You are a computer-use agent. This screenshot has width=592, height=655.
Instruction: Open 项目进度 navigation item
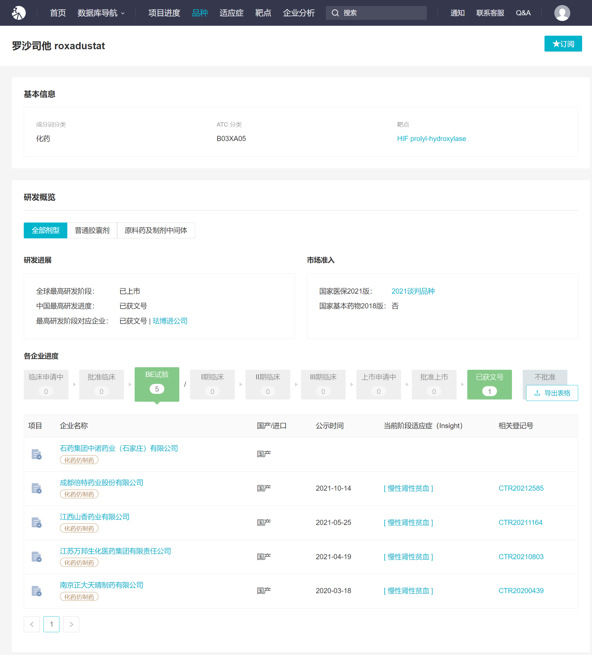(x=164, y=13)
